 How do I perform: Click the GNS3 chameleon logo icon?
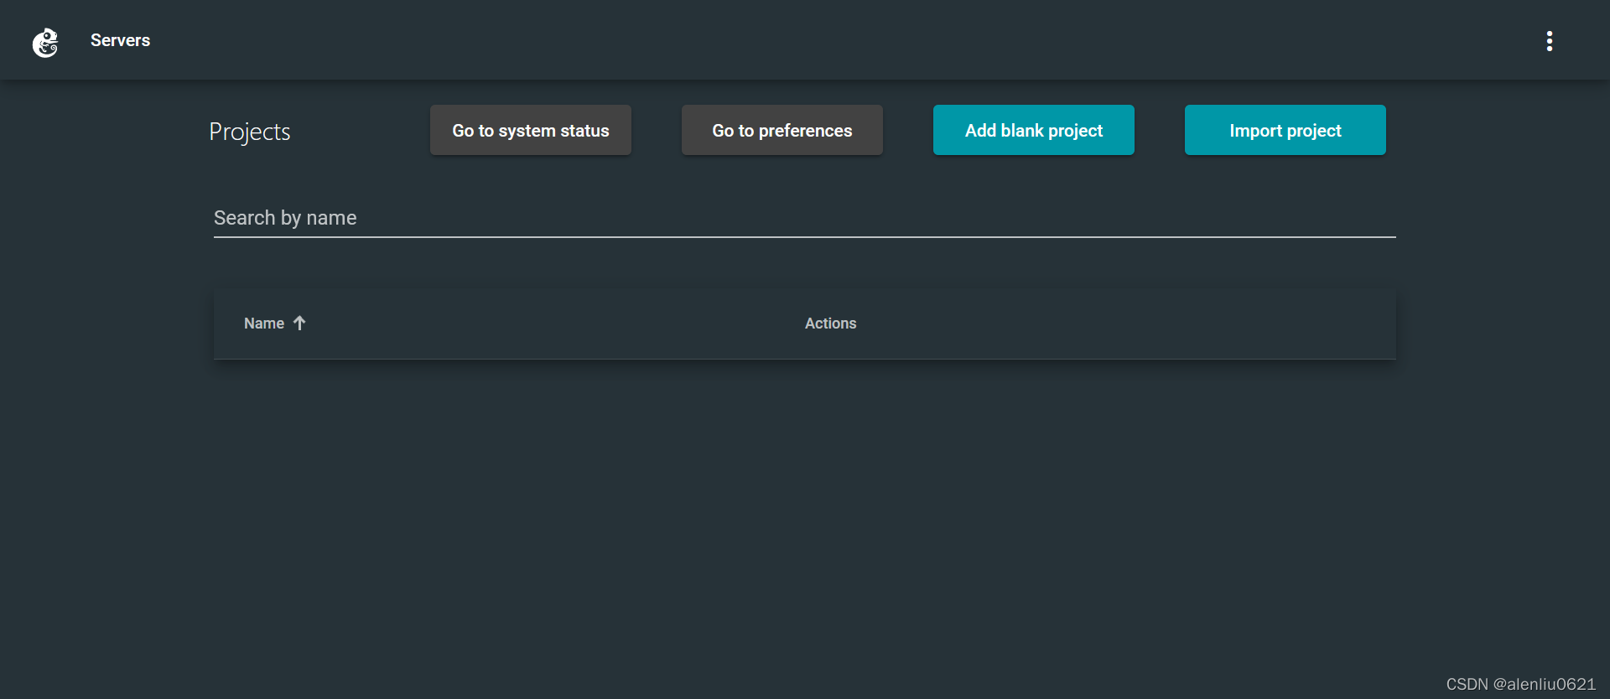[45, 42]
